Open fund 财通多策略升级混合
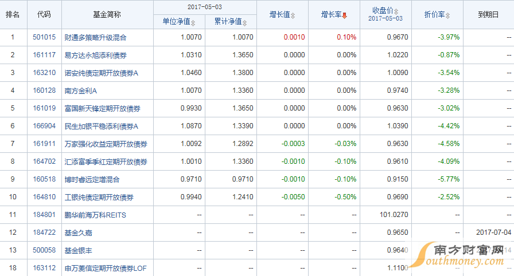Viewport: 514px width, 276px height. (x=95, y=38)
